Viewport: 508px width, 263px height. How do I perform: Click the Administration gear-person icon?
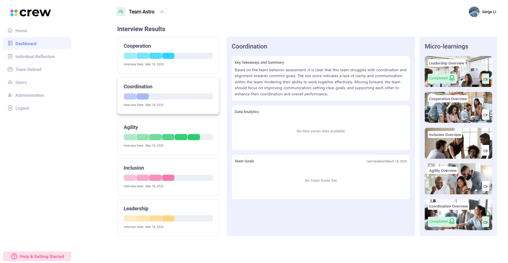pos(10,95)
